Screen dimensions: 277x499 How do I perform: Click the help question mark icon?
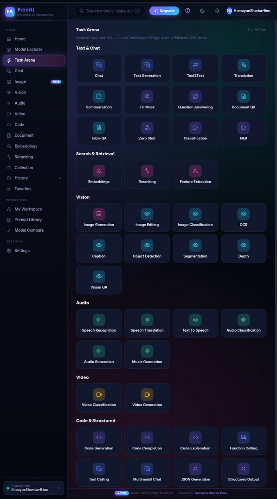tap(187, 11)
